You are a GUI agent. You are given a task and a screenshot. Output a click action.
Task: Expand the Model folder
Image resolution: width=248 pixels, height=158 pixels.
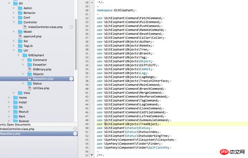(14, 32)
